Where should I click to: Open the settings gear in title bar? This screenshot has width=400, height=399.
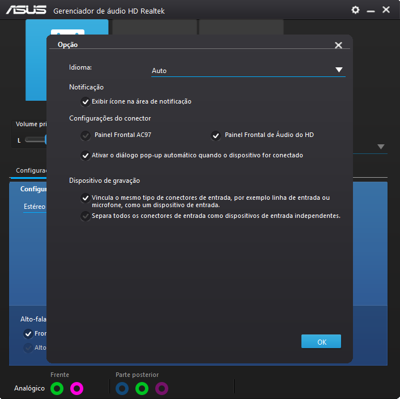pos(355,10)
